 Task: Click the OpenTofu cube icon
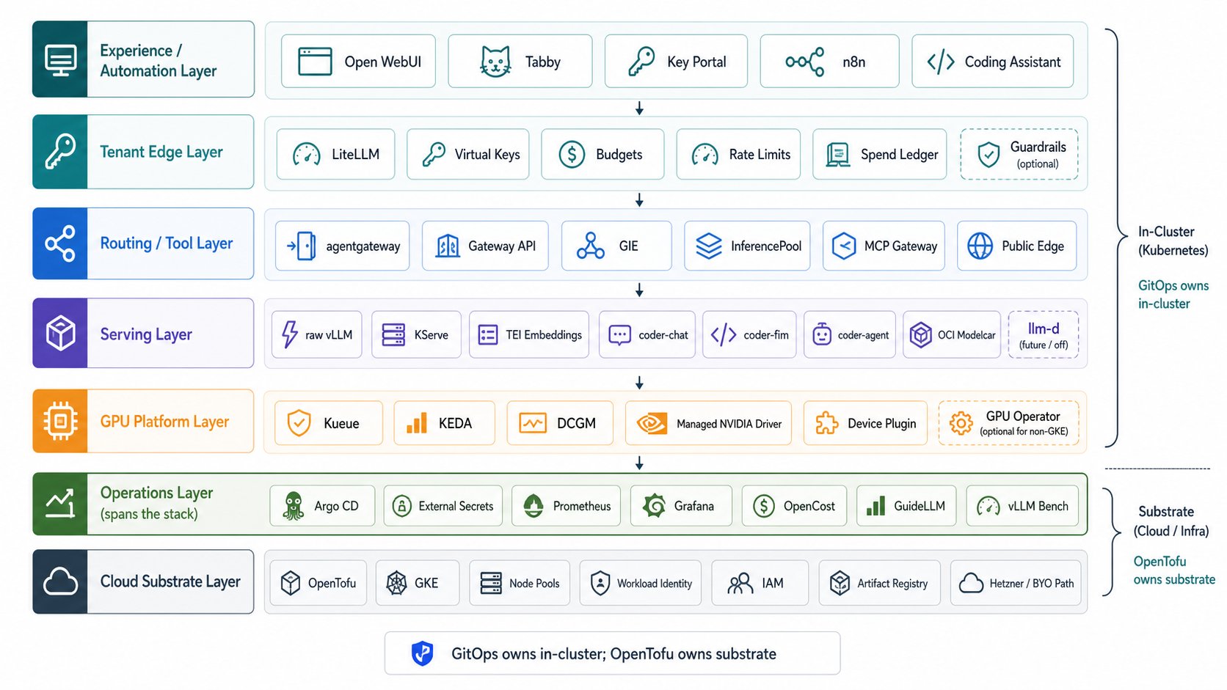291,583
